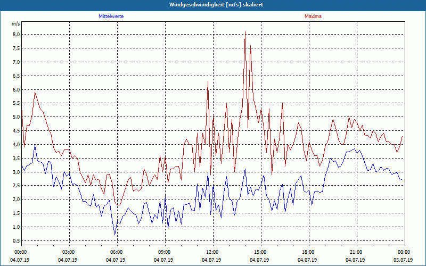
Task: Click the chart title Windgeschwindigkeit [m/s] skaliert
Action: [216, 5]
